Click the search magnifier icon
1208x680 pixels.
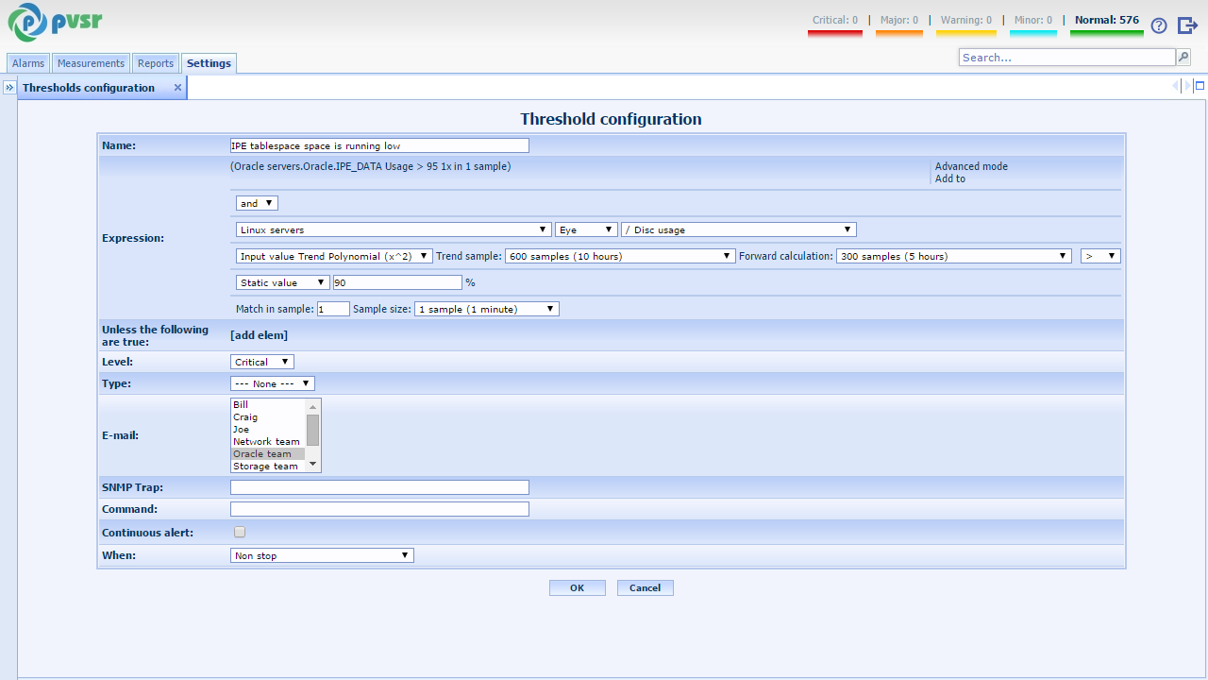[1183, 58]
